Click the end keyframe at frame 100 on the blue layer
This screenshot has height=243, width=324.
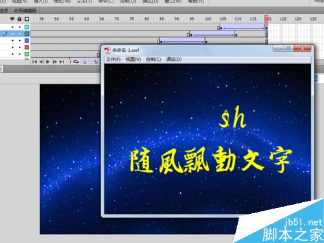pyautogui.click(x=206, y=41)
